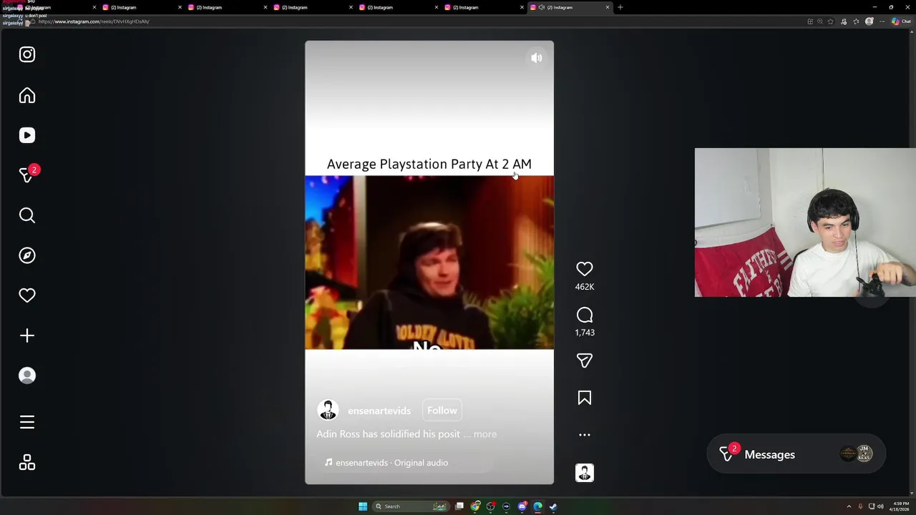Save the reel with bookmark icon
Viewport: 916px width, 515px height.
(585, 398)
